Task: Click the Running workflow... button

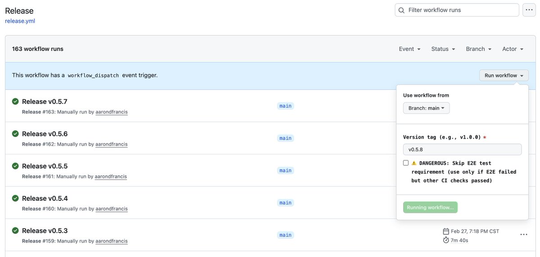Action: click(x=430, y=208)
